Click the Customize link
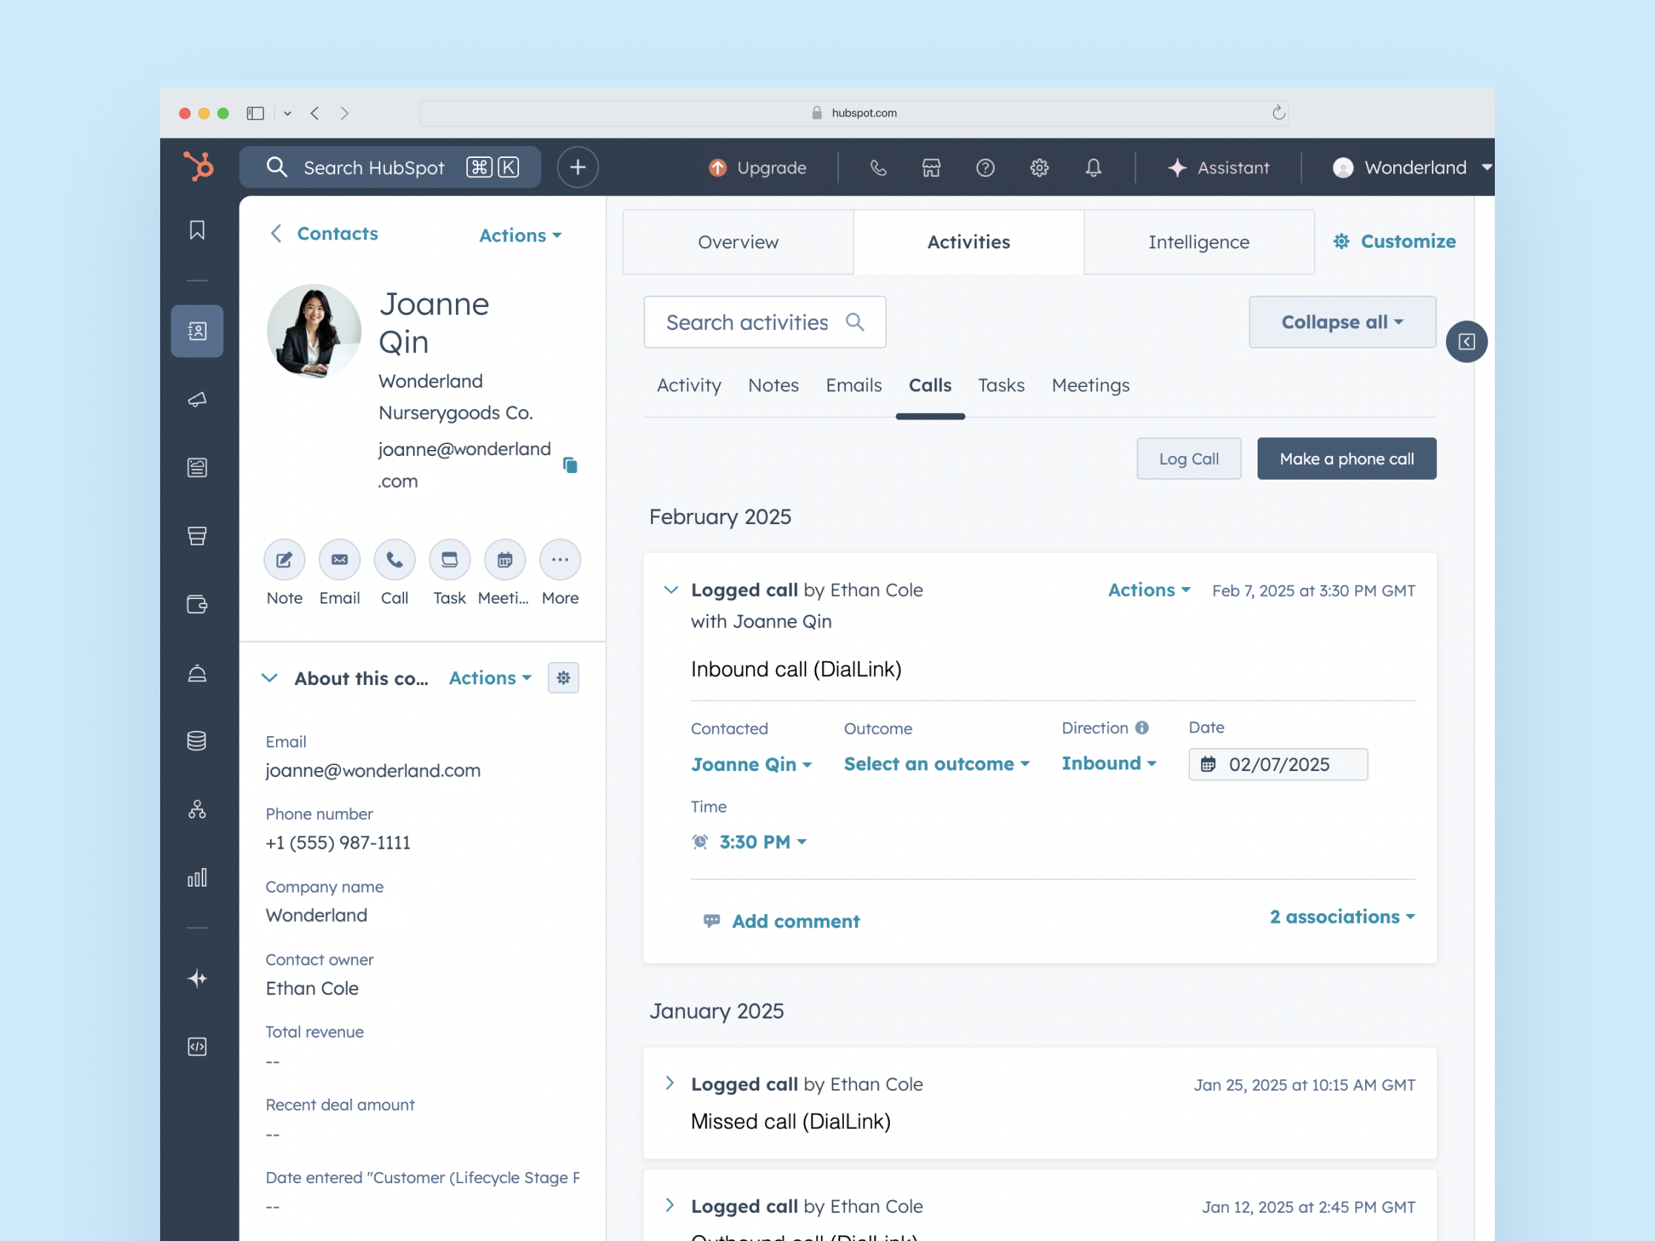Image resolution: width=1655 pixels, height=1241 pixels. tap(1394, 242)
